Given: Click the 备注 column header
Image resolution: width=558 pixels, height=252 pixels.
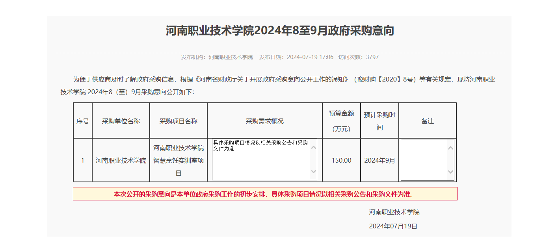Looking at the screenshot, I should [428, 121].
